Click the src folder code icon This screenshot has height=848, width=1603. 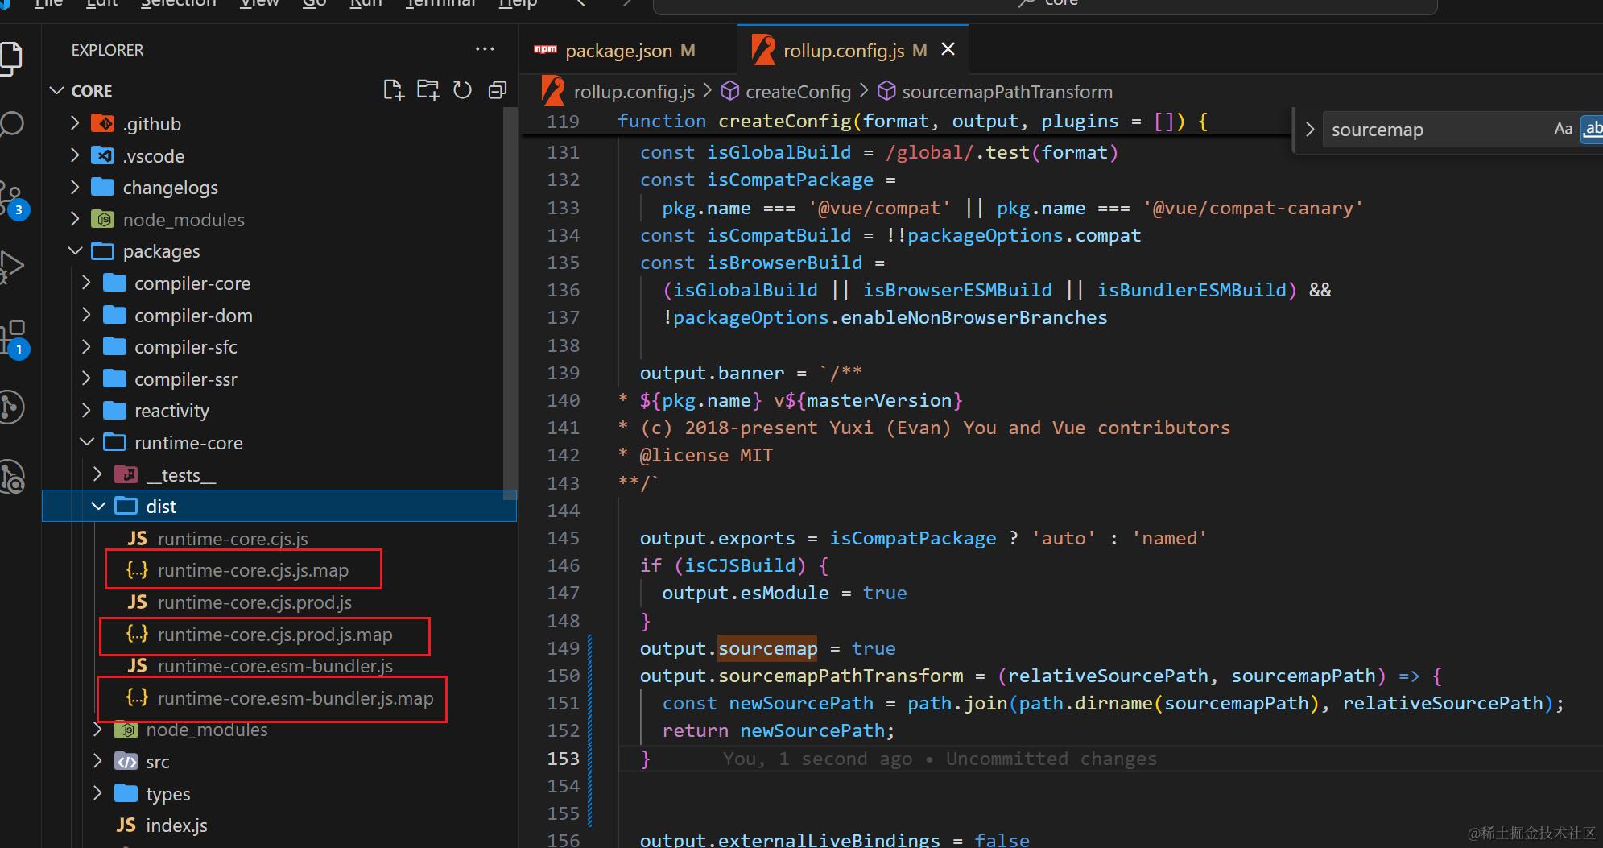tap(126, 761)
